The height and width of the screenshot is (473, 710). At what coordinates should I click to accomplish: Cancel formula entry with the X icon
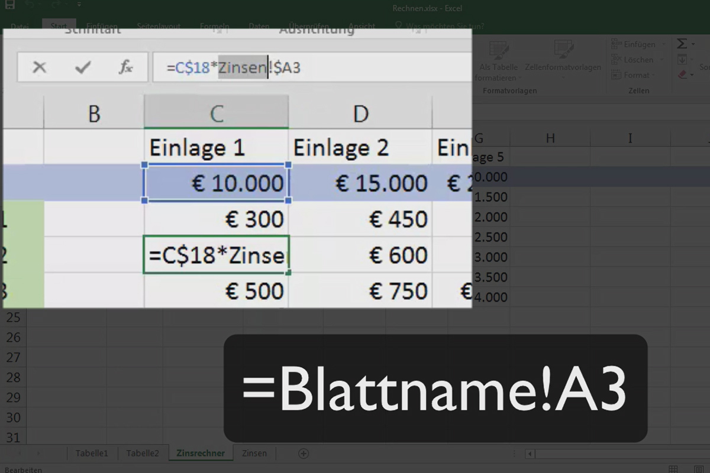39,67
